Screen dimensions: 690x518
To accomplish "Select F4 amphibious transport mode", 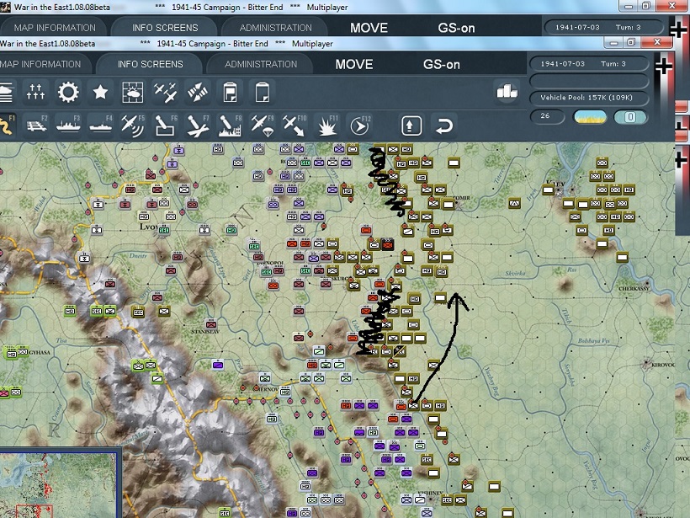I will coord(101,125).
